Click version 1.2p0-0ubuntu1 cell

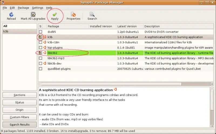pos(128,32)
